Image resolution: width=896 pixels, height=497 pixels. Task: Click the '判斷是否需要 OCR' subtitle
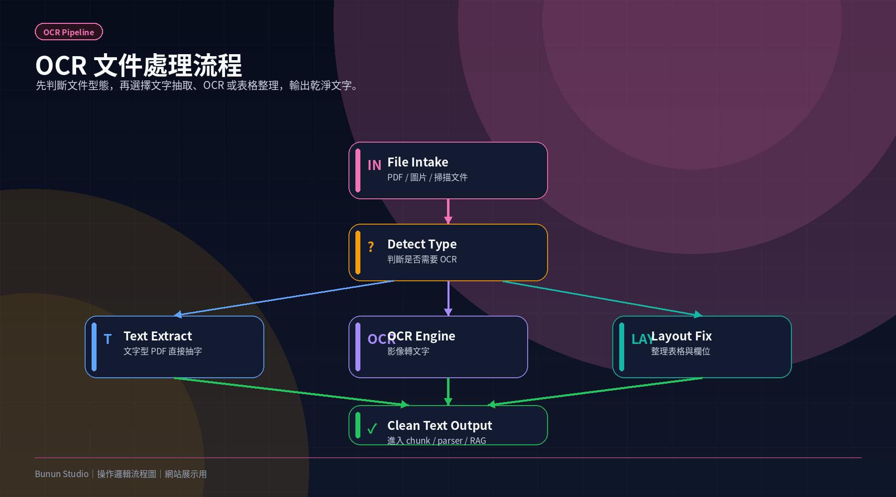(x=422, y=259)
